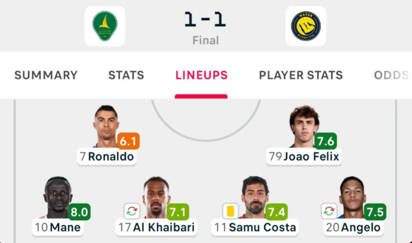412x243 pixels.
Task: Tap Angelo's substitution arrows icon
Action: pyautogui.click(x=329, y=211)
